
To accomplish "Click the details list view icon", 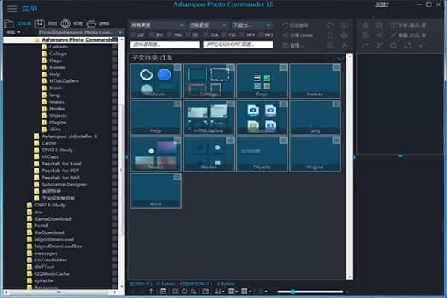I will coord(163,291).
